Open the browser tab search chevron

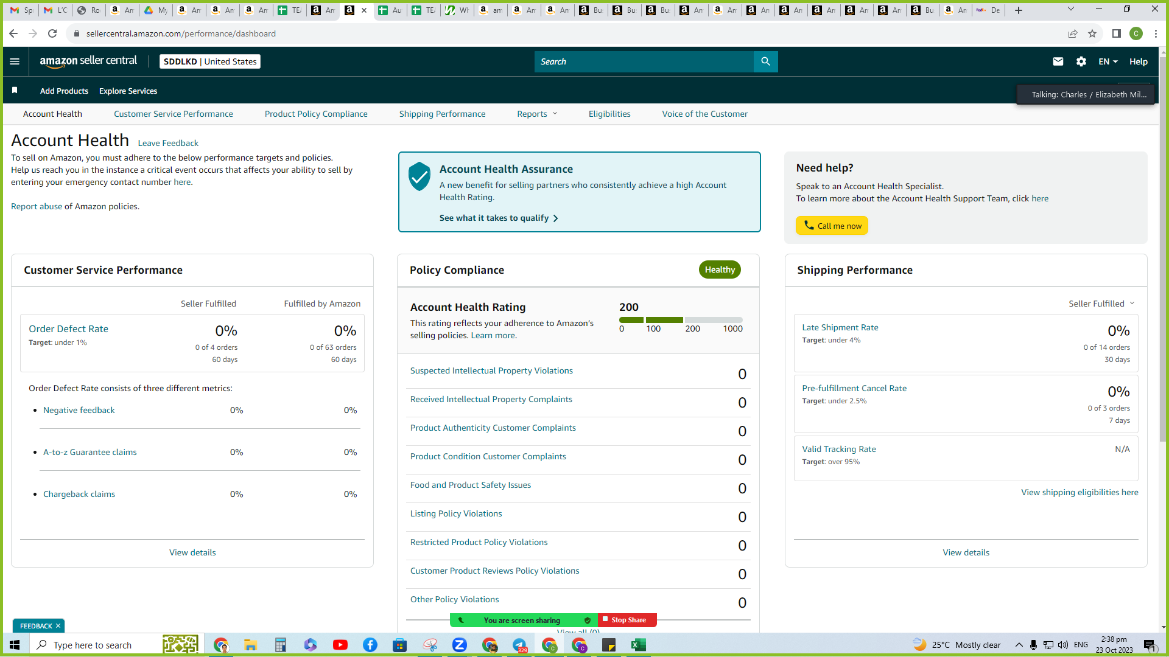coord(1071,9)
